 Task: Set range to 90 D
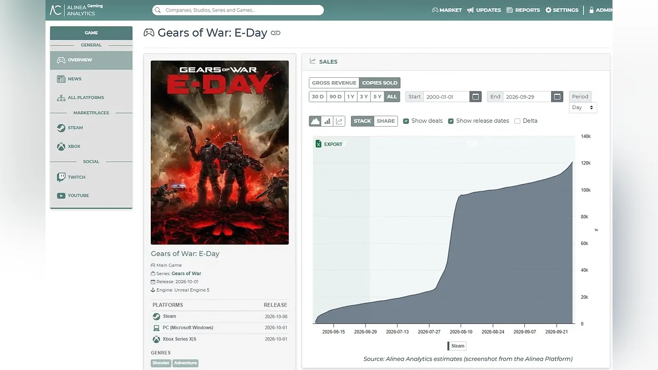tap(335, 96)
